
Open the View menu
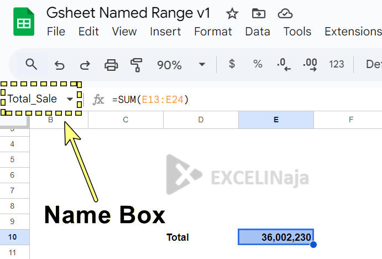pos(124,32)
